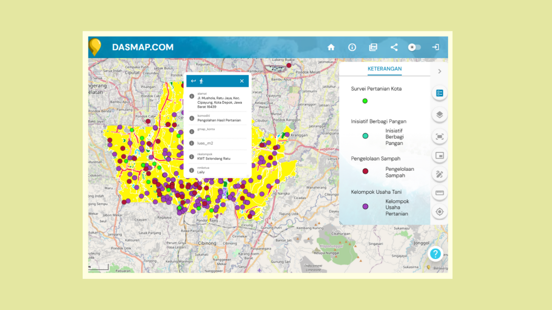Select the ruler measure tool
The height and width of the screenshot is (310, 552).
(x=439, y=193)
